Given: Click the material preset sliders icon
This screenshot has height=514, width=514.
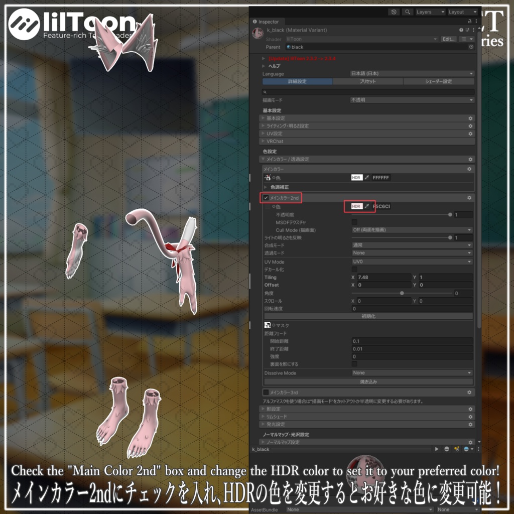Looking at the screenshot, I should (467, 30).
